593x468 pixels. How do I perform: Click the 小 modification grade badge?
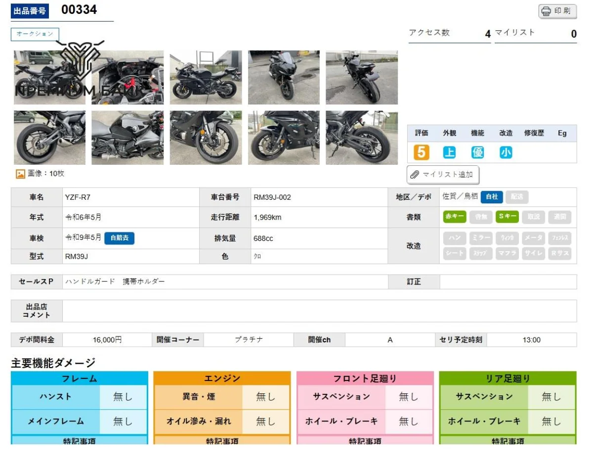[506, 152]
